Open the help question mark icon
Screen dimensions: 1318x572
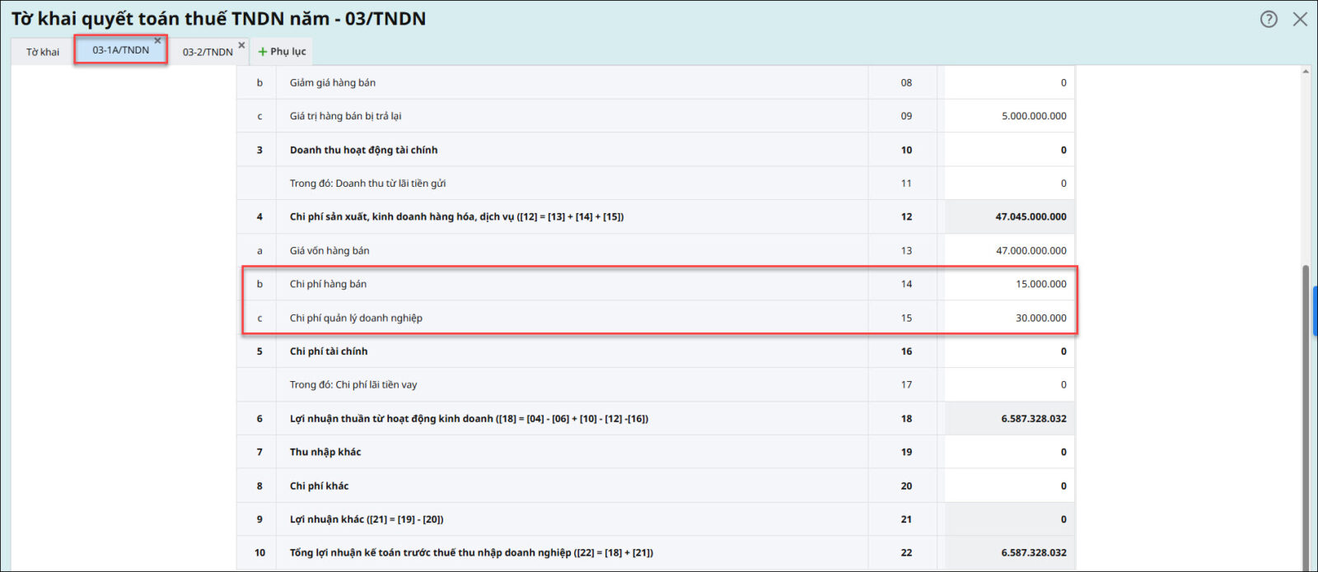1269,19
